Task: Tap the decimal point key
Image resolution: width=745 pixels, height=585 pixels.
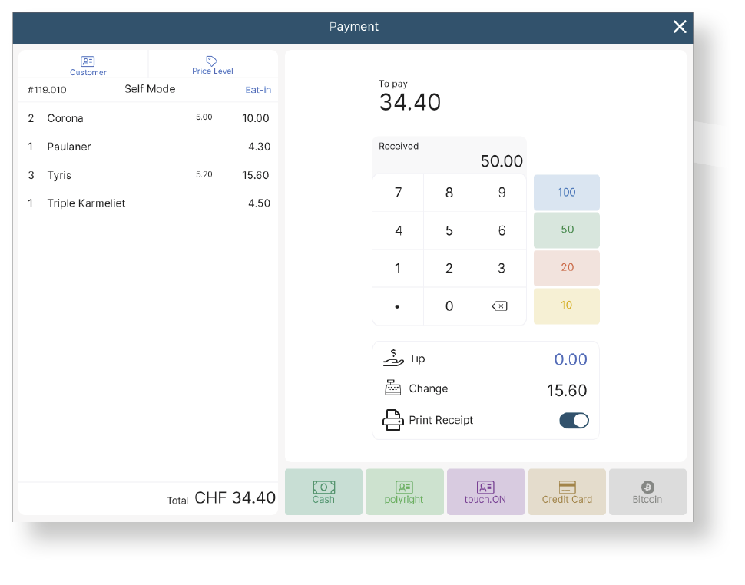Action: coord(398,306)
